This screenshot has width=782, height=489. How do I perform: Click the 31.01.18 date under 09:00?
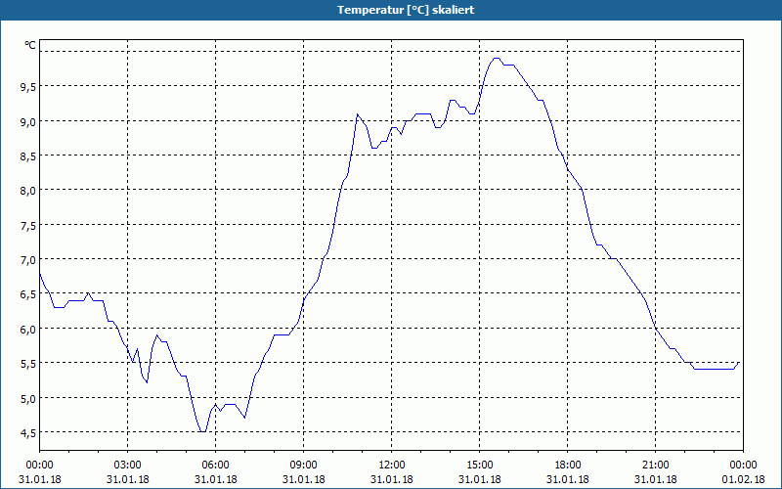(x=303, y=479)
